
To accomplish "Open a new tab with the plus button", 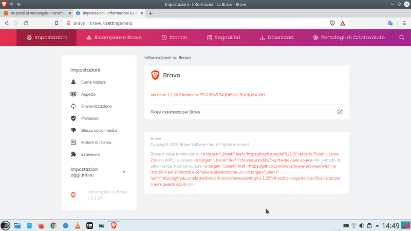I will point(151,13).
